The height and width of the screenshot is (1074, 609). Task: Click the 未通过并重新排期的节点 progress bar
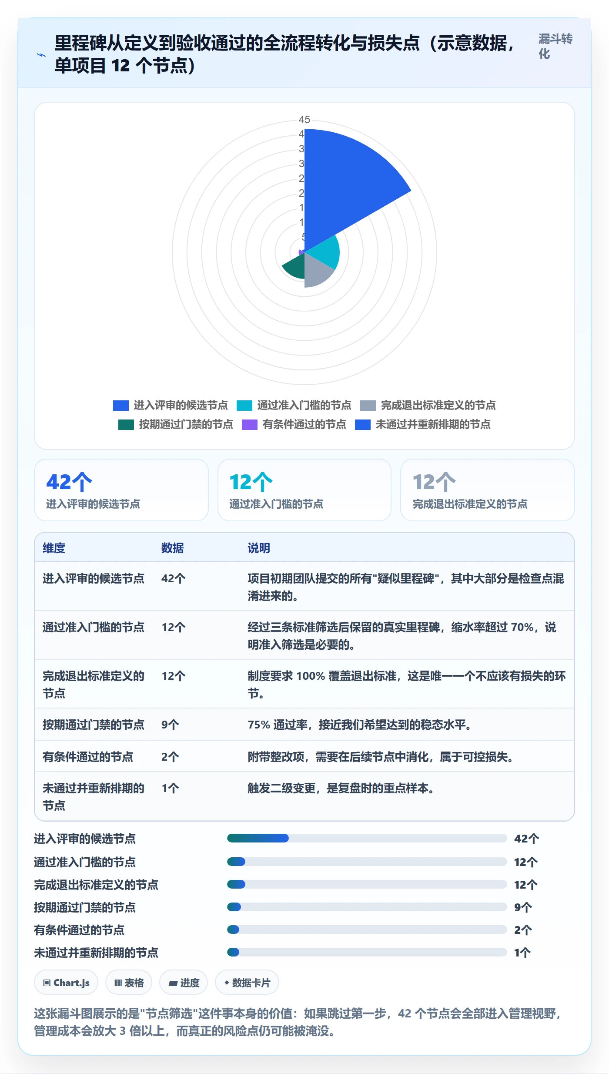click(x=367, y=952)
